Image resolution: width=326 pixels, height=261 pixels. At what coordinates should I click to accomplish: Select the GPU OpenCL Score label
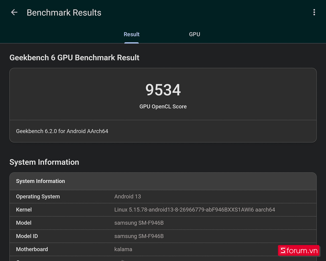[x=163, y=106]
